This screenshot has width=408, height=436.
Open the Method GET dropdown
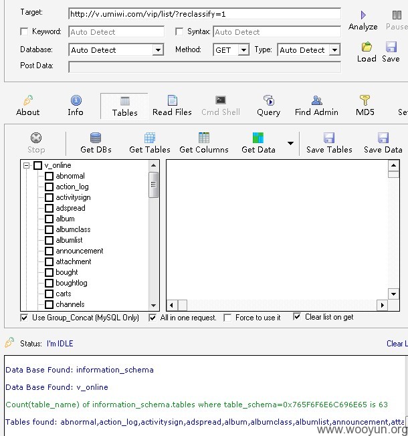click(x=243, y=50)
